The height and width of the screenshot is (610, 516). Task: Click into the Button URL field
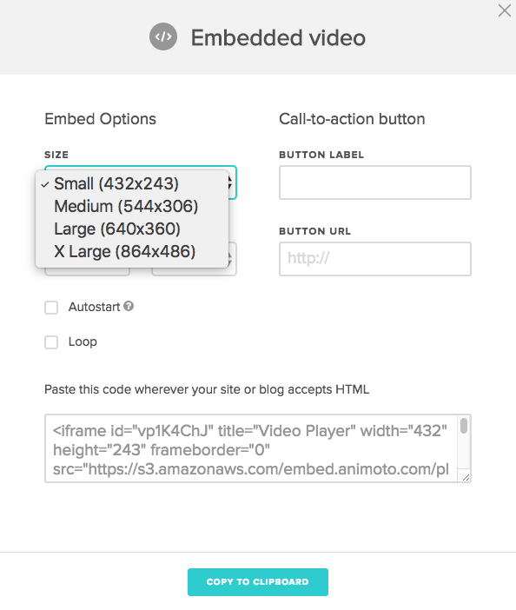pyautogui.click(x=375, y=259)
